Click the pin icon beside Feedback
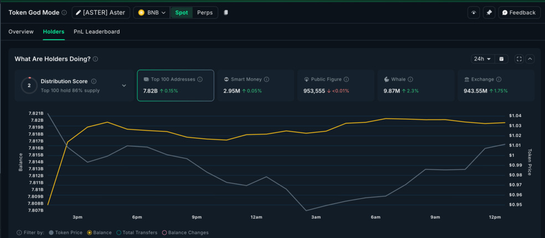The height and width of the screenshot is (238, 545). click(x=489, y=13)
